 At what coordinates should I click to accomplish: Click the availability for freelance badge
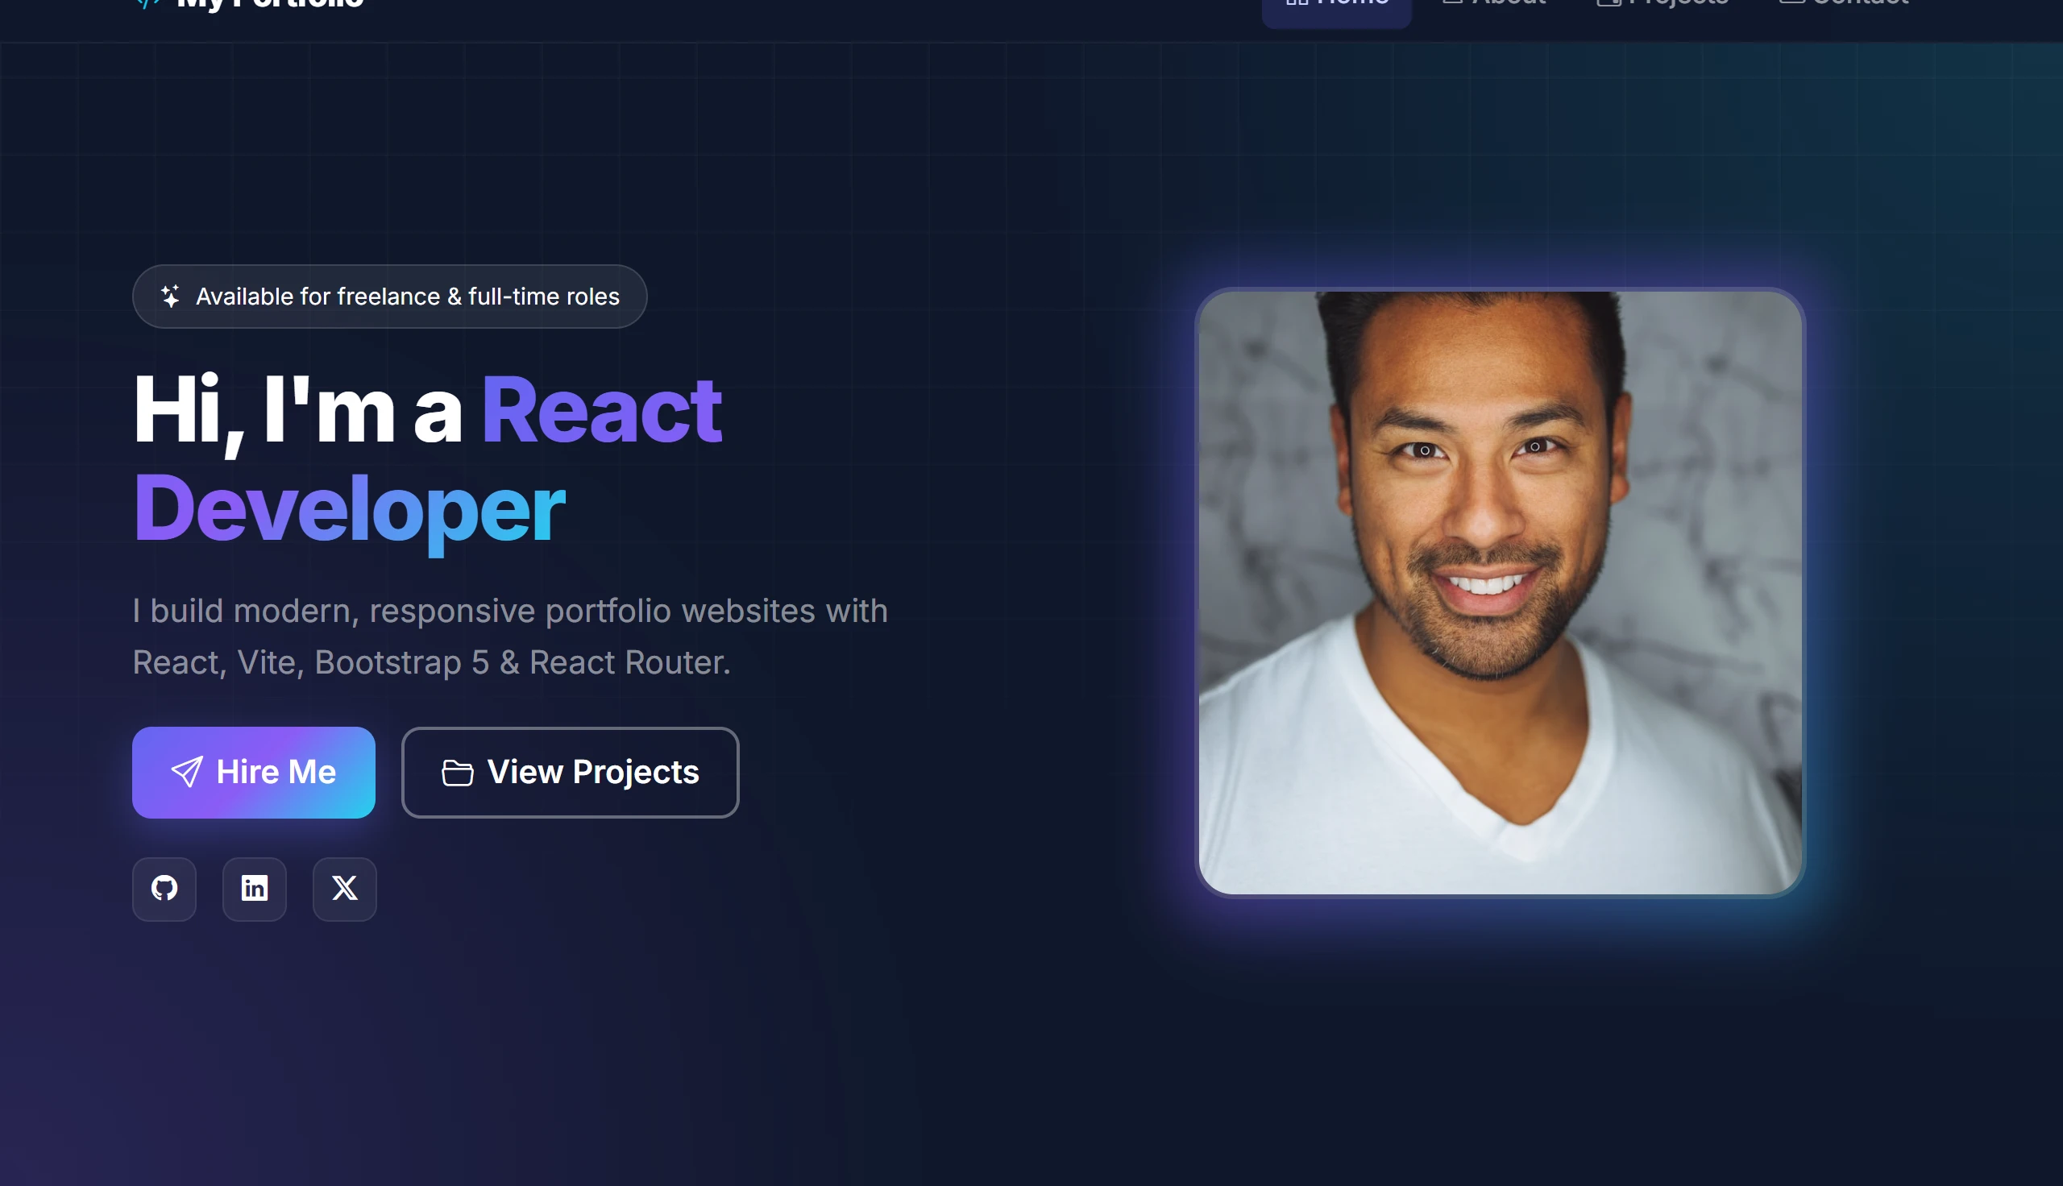[x=389, y=296]
